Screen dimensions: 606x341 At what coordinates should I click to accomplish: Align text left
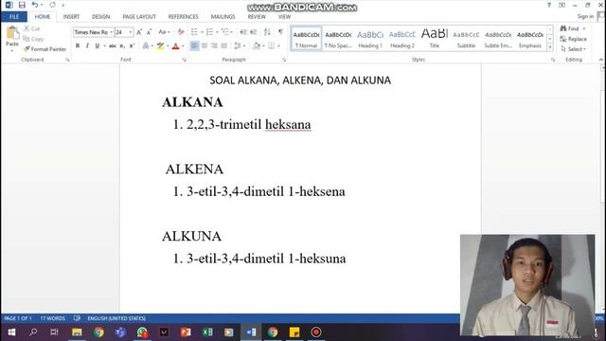pos(194,46)
